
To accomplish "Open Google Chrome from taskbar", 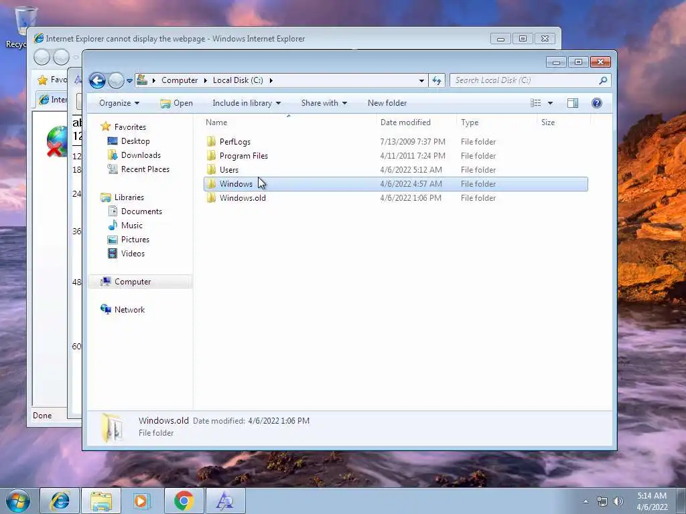I will click(184, 501).
